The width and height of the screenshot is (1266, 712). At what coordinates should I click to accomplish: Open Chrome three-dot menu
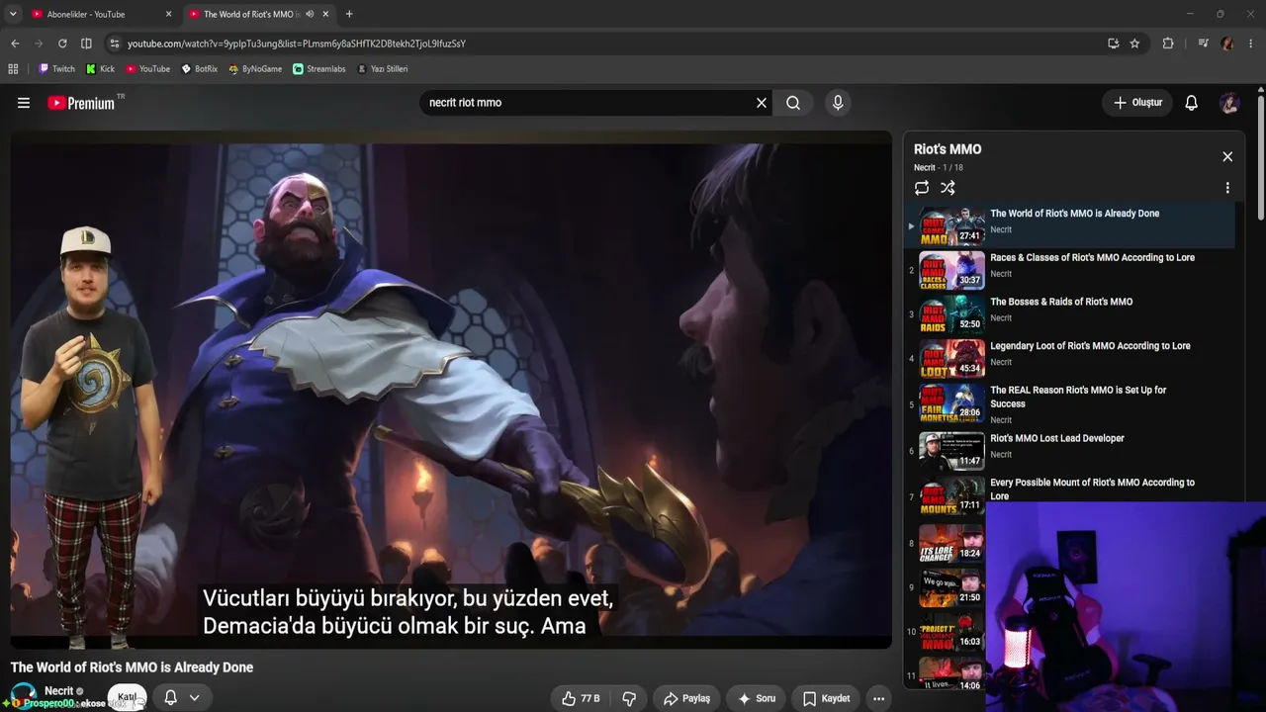pyautogui.click(x=1251, y=44)
